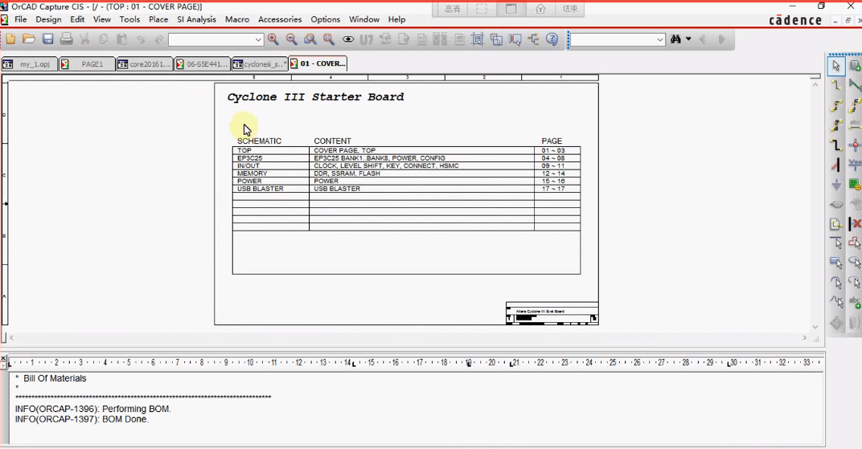Click vertical scrollbar down arrow of schematic
The width and height of the screenshot is (862, 449).
click(x=815, y=327)
